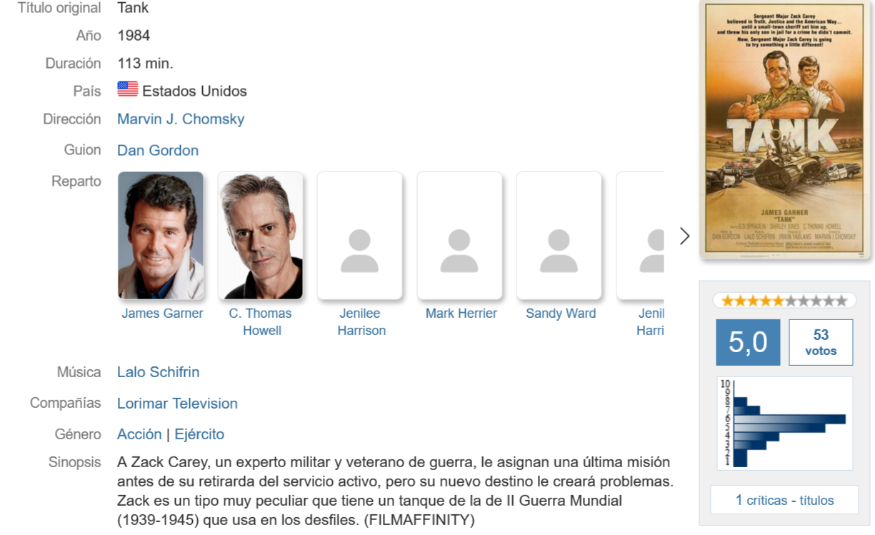Open C. Thomas Howell's photo
Image resolution: width=875 pixels, height=535 pixels.
click(260, 235)
